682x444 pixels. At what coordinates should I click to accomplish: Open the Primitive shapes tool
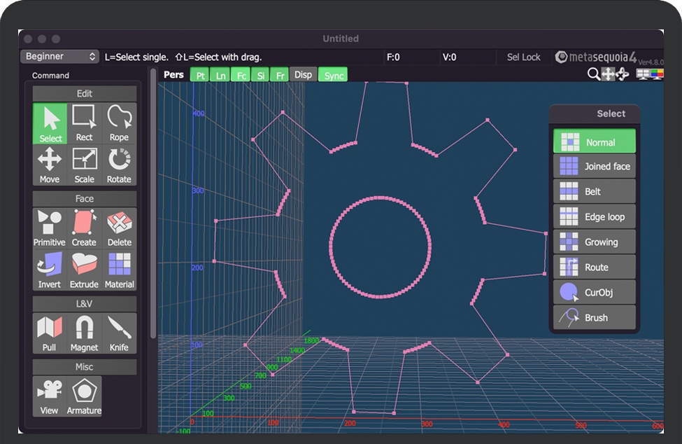click(x=50, y=228)
